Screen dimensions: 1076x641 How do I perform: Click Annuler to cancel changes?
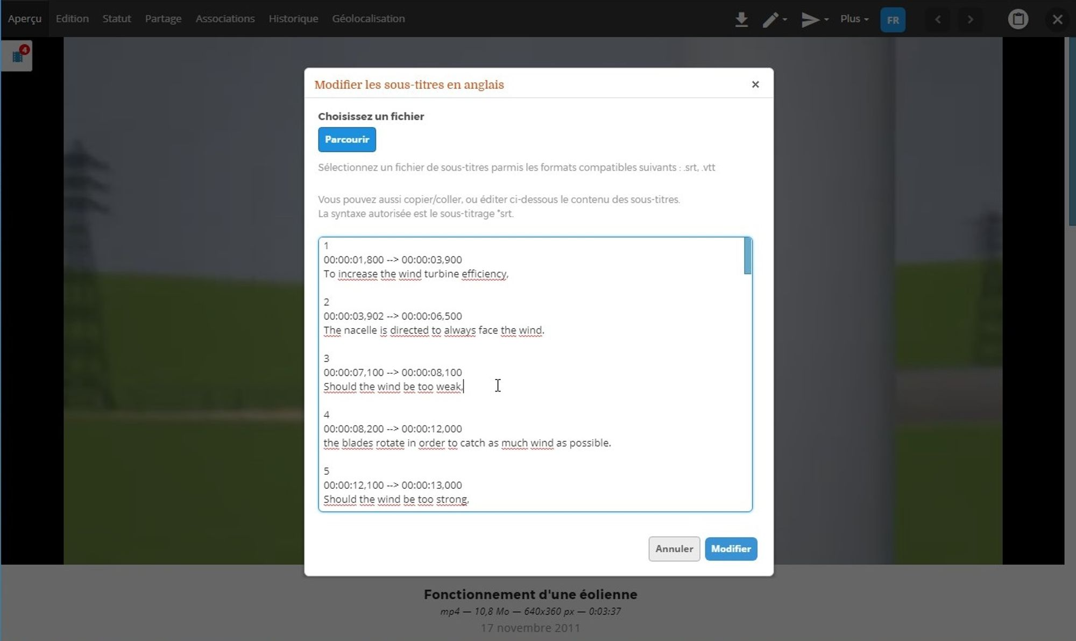674,549
